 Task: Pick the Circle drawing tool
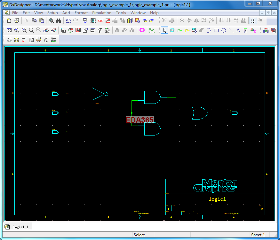tap(224, 30)
